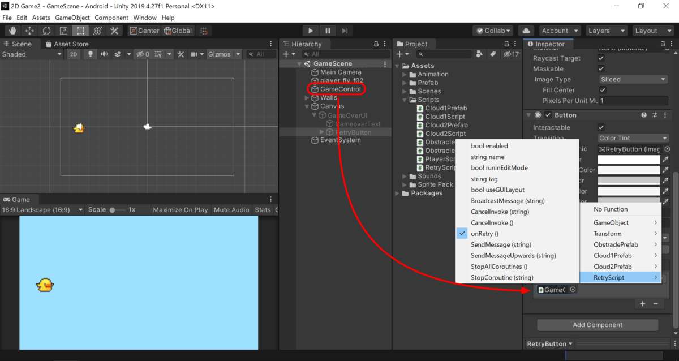This screenshot has width=679, height=361.
Task: Choose No Function option
Action: coord(620,209)
